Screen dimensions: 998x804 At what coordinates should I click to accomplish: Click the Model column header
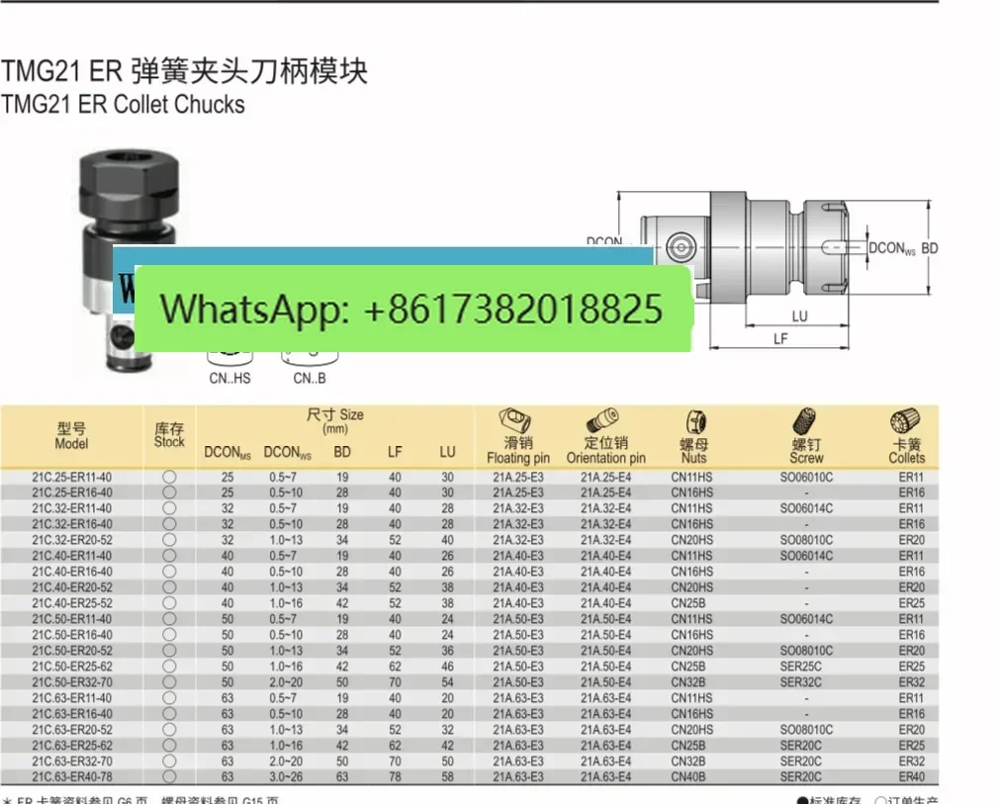[x=71, y=436]
